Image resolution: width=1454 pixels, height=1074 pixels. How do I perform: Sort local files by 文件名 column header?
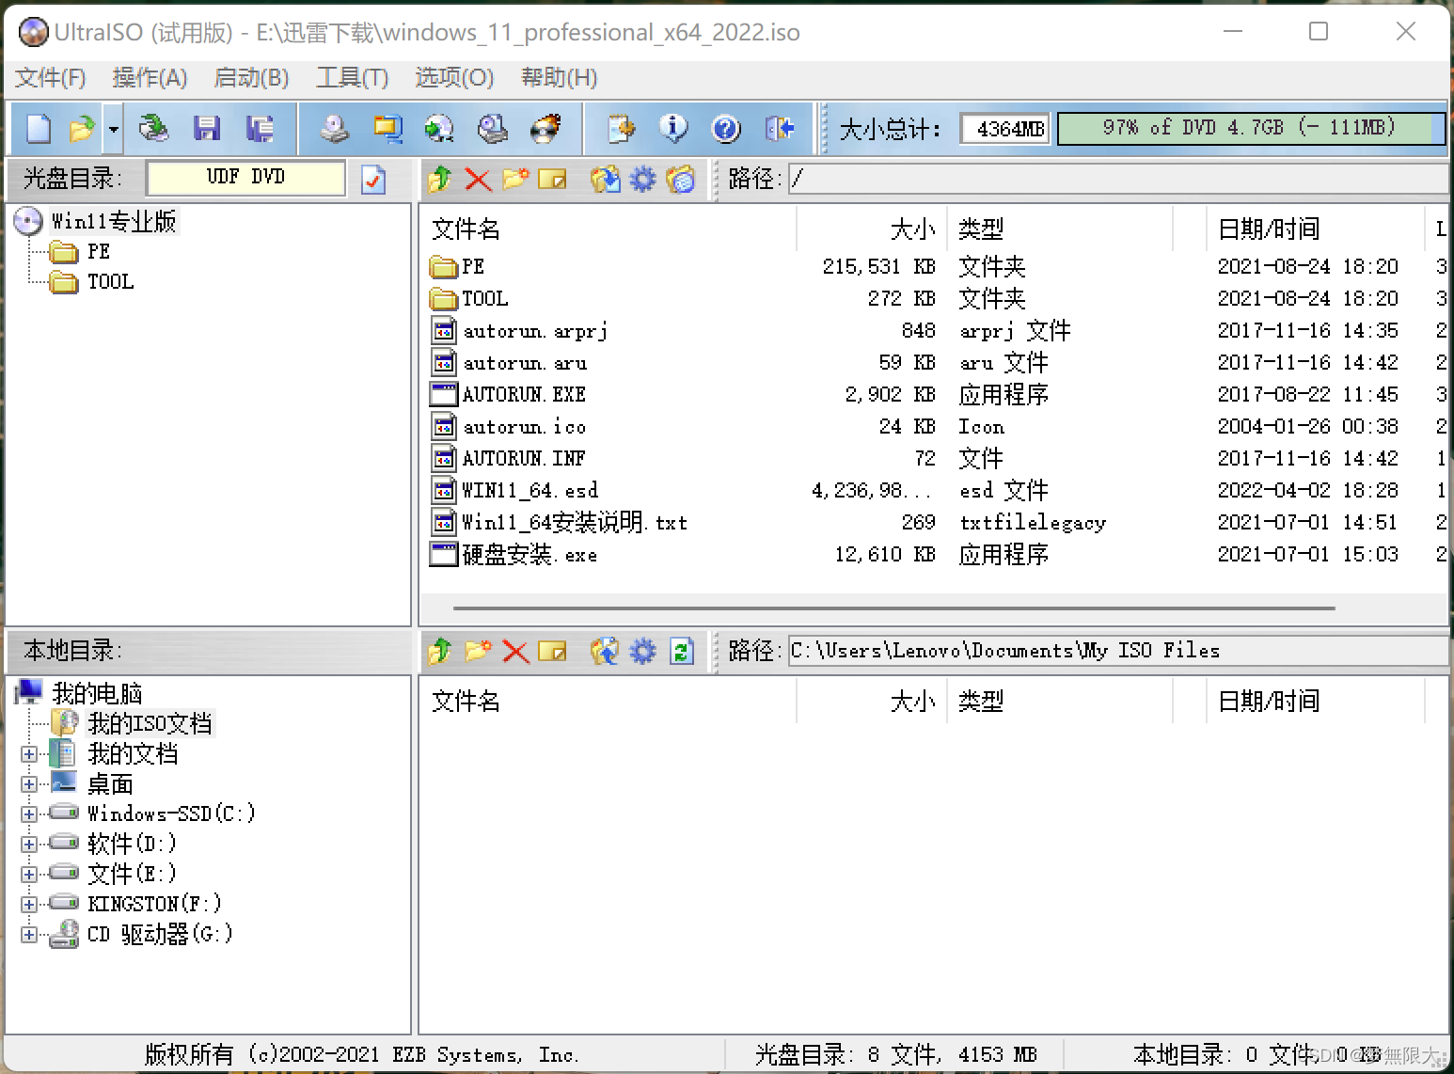[x=608, y=701]
